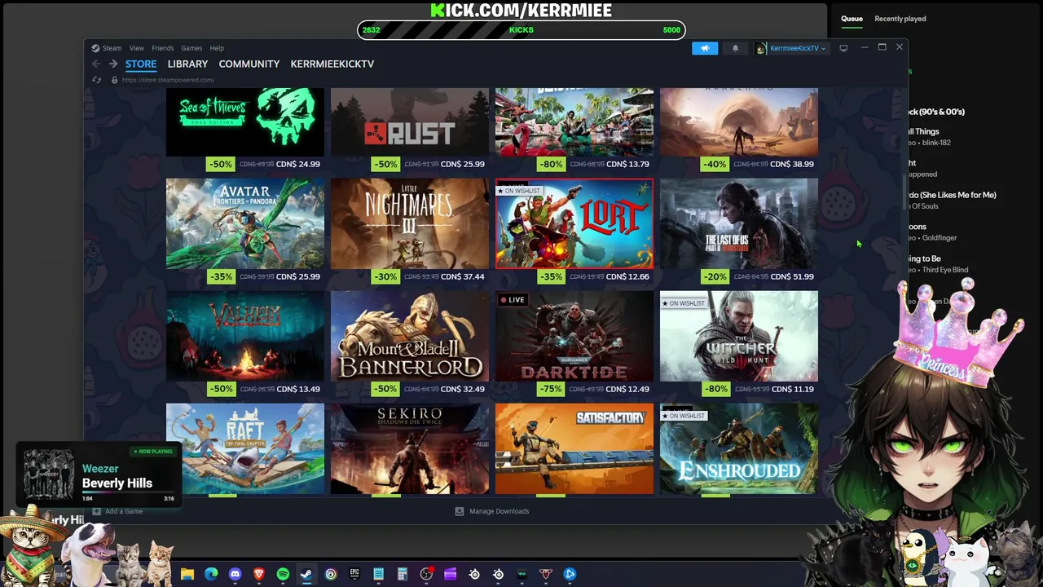Viewport: 1043px width, 587px height.
Task: Open the Sekiro Shadows Die Twice card
Action: point(410,449)
